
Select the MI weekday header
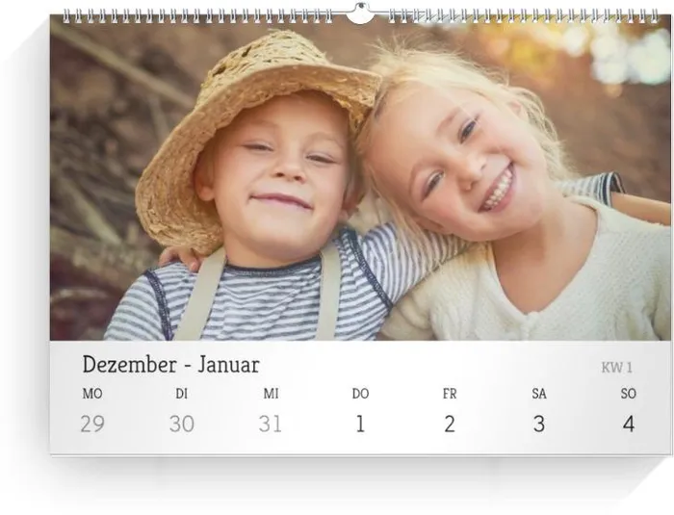[271, 394]
